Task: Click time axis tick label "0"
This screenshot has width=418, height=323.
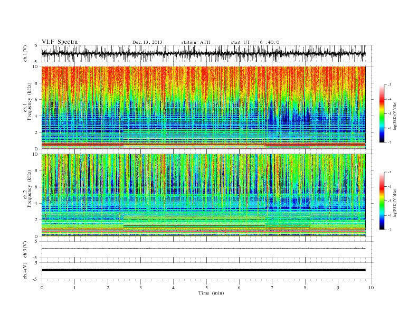Action: [42, 288]
